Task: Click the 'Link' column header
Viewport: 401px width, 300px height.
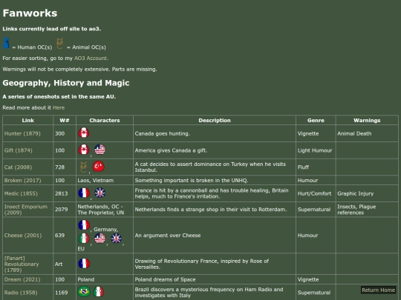Action: click(28, 121)
